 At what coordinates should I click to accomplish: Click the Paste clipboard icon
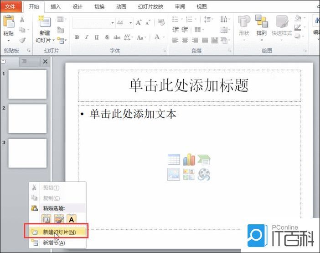(x=9, y=21)
